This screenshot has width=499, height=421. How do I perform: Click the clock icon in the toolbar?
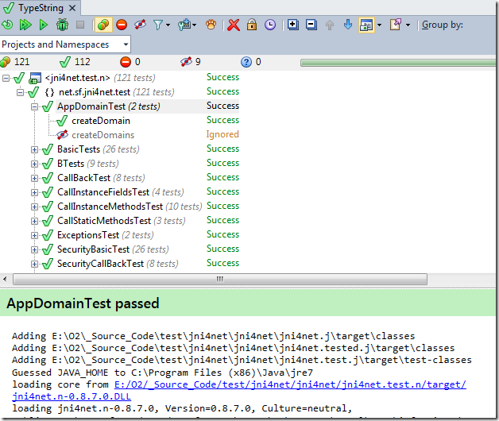point(270,25)
